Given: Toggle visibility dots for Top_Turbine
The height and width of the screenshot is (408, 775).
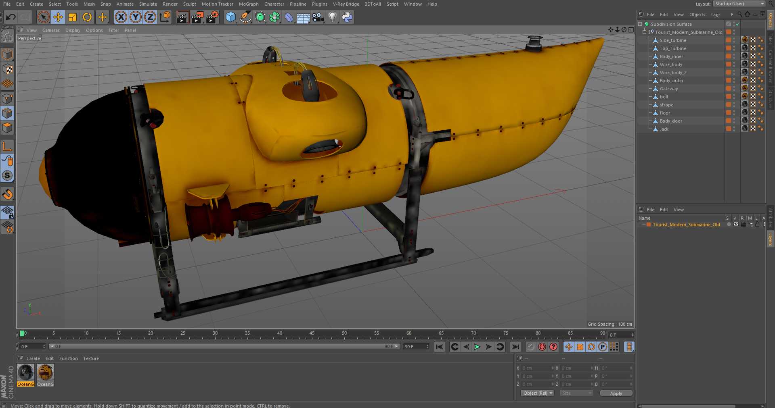Looking at the screenshot, I should pyautogui.click(x=734, y=48).
